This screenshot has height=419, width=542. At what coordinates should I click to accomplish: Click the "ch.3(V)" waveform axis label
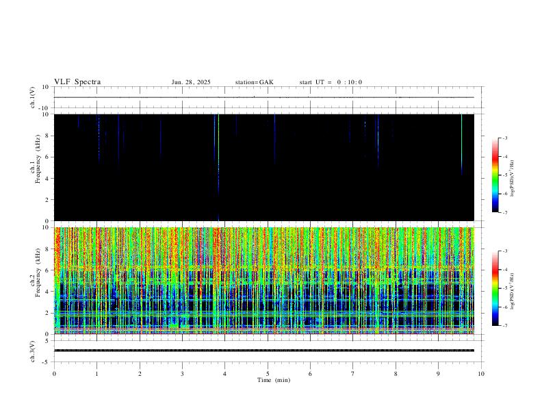(33, 351)
